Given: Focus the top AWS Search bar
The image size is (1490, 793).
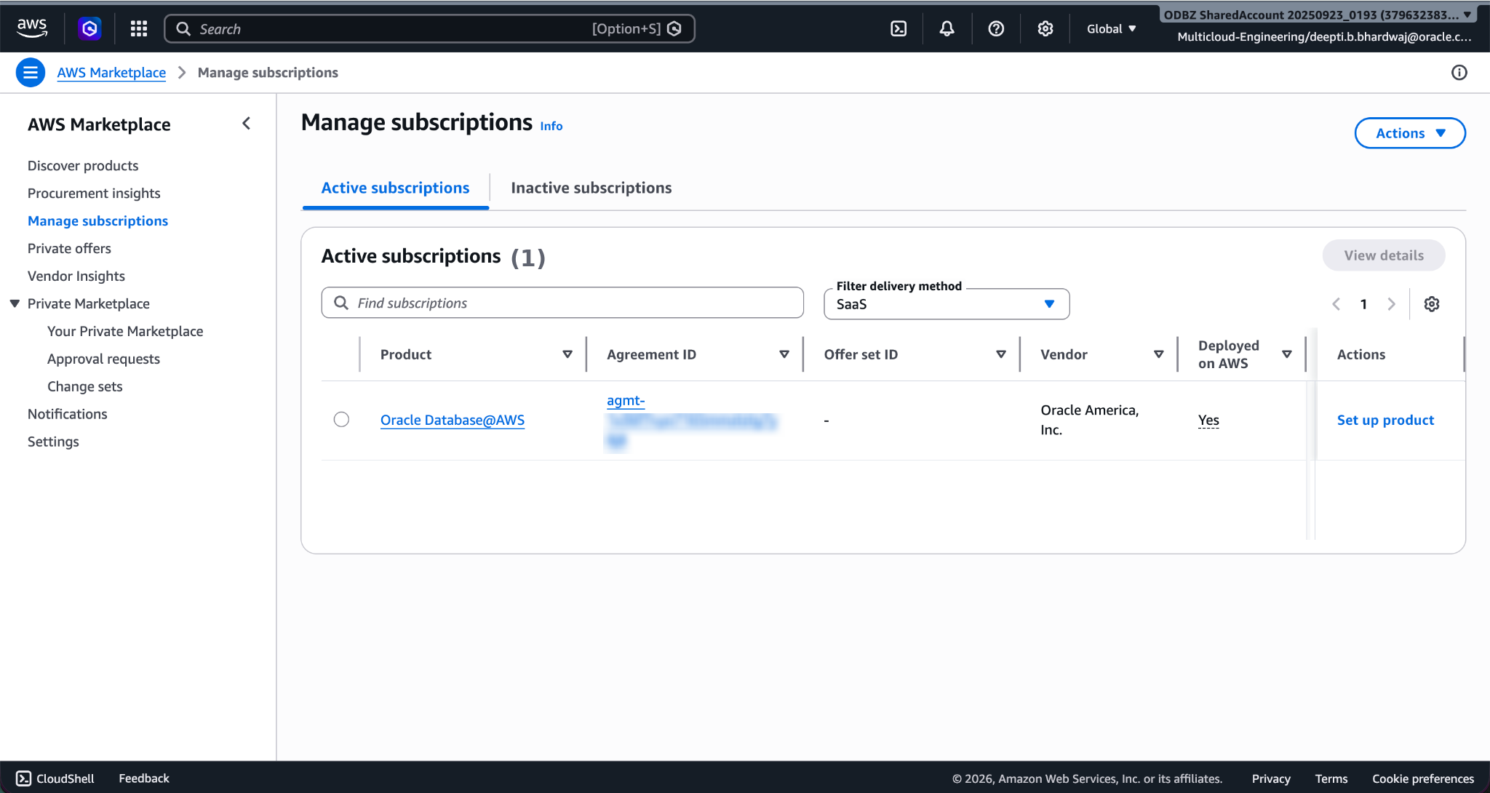Looking at the screenshot, I should (x=429, y=28).
